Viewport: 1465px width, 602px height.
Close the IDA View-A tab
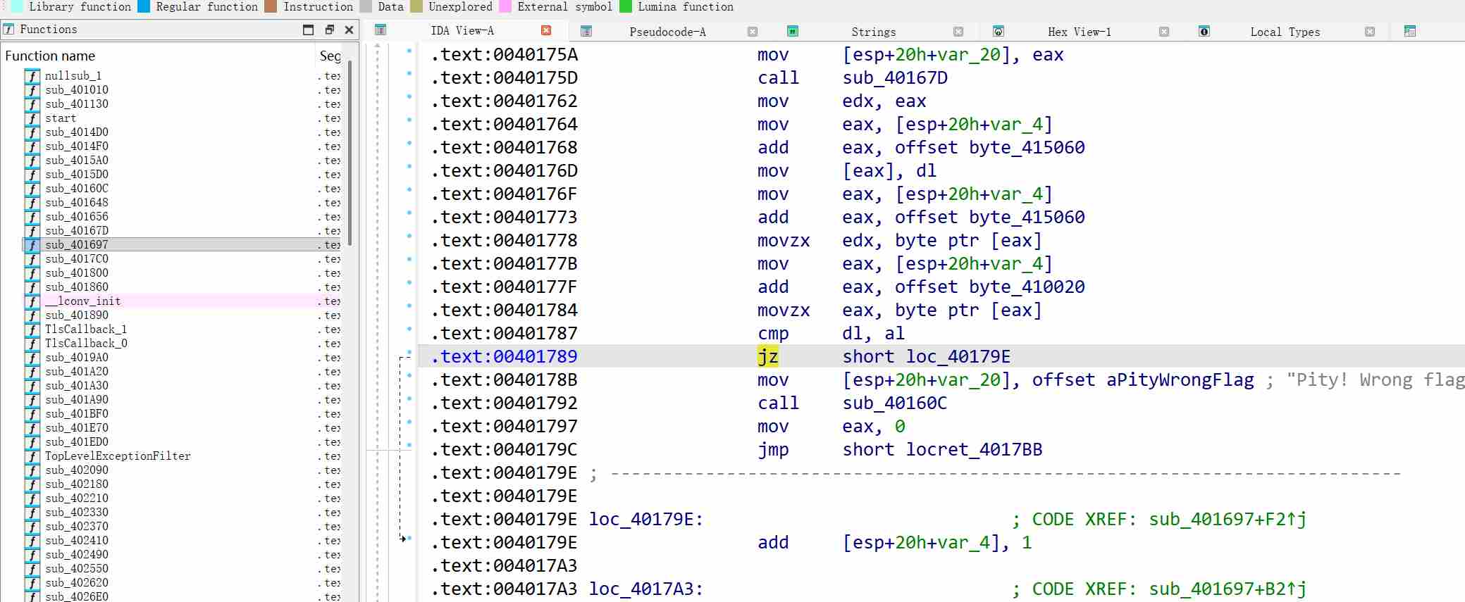coord(545,30)
